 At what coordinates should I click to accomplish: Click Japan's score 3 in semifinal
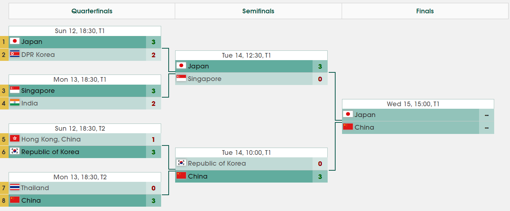pyautogui.click(x=320, y=66)
